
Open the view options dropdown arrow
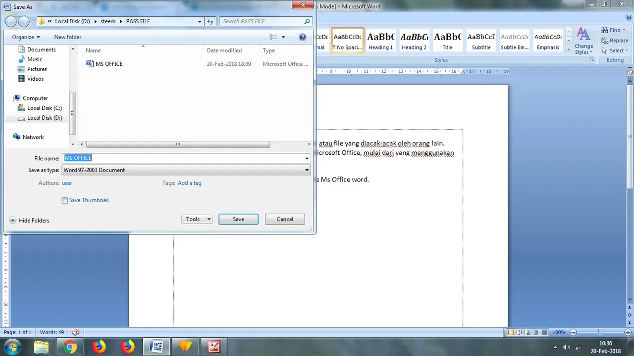(283, 37)
